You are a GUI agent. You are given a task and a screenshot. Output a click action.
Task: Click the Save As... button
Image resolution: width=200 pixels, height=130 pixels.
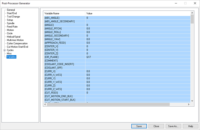pyautogui.click(x=173, y=126)
